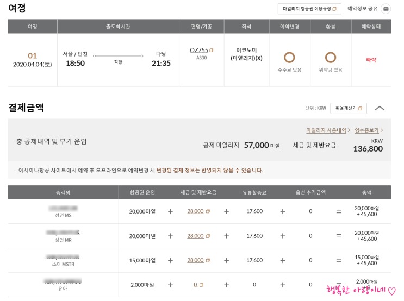Viewport: 404px width, 301px height.
Task: Select the 위약금 있음 label
Action: (x=331, y=70)
